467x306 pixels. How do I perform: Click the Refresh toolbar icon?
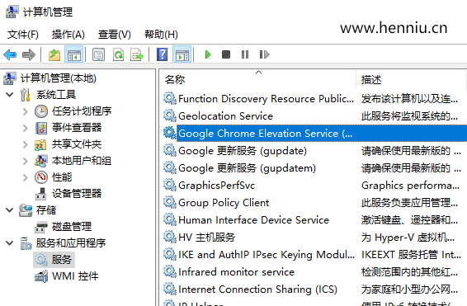[118, 54]
